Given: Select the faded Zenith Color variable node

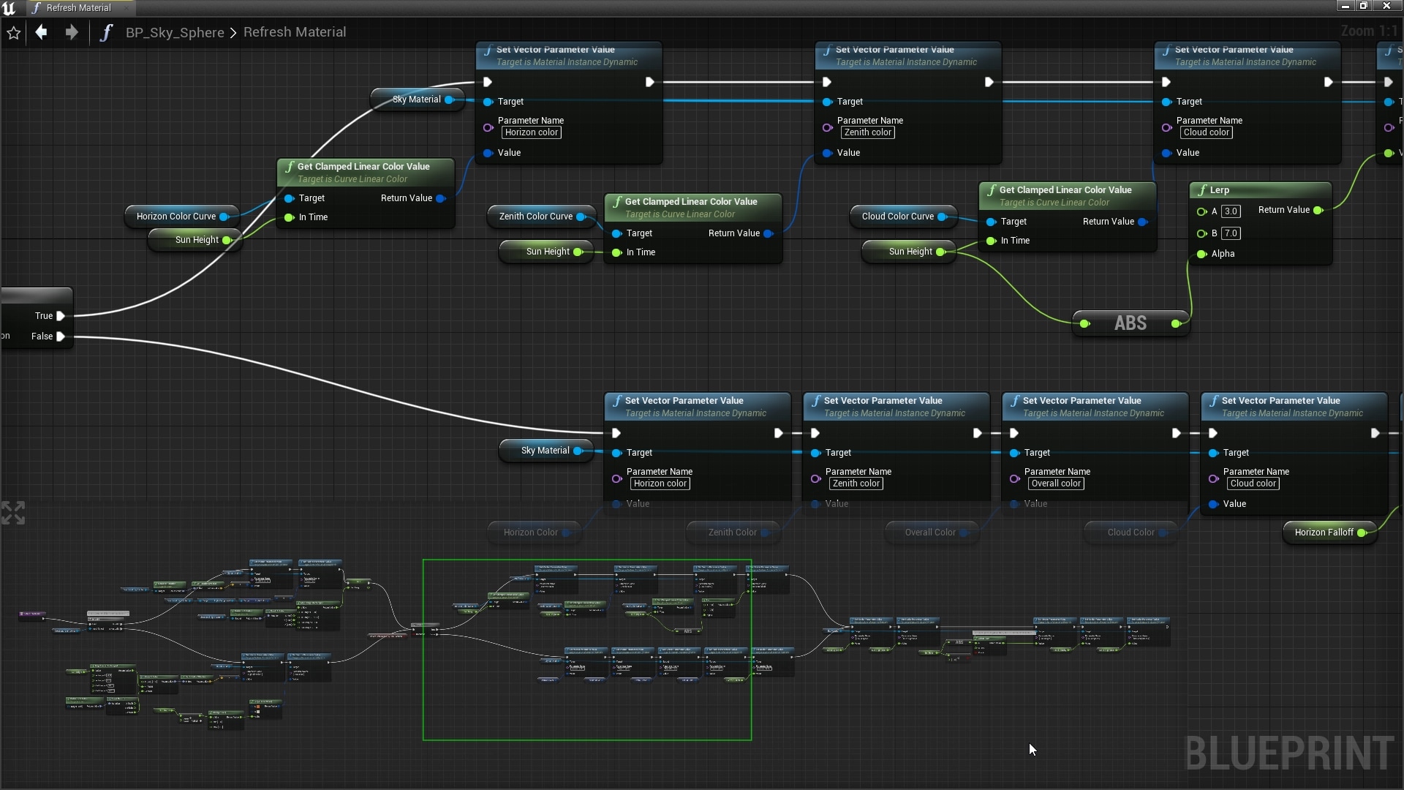Looking at the screenshot, I should click(x=733, y=533).
